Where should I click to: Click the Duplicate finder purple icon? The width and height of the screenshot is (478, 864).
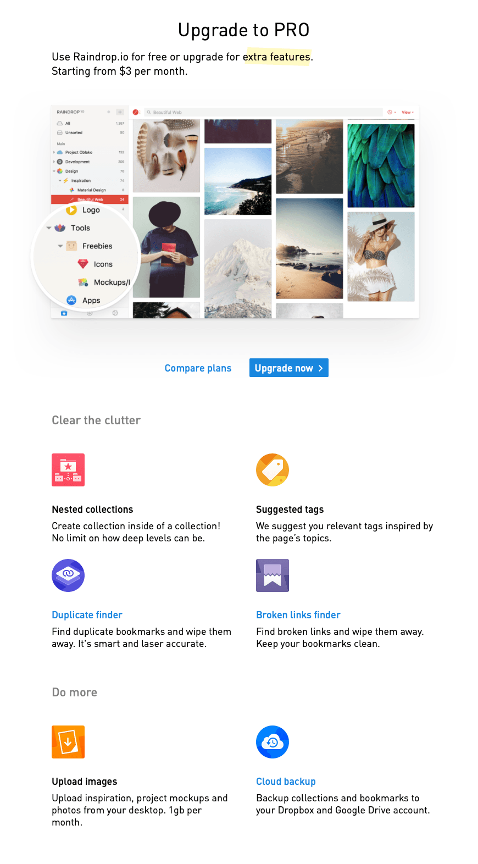[68, 575]
